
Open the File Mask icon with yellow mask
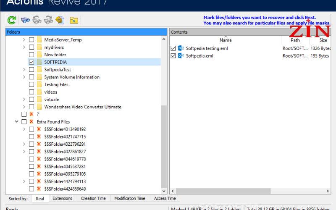coord(60,20)
